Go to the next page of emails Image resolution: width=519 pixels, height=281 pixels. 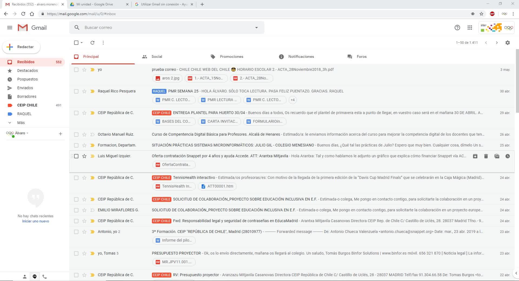pos(497,43)
